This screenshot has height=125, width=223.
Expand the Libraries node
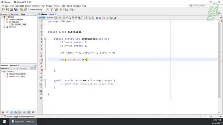5,27
